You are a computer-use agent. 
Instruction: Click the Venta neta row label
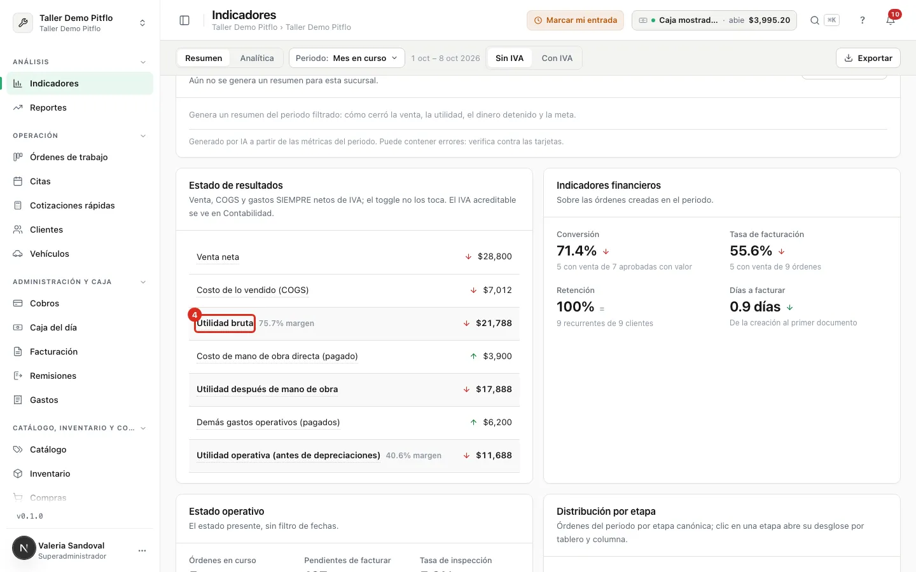coord(218,257)
